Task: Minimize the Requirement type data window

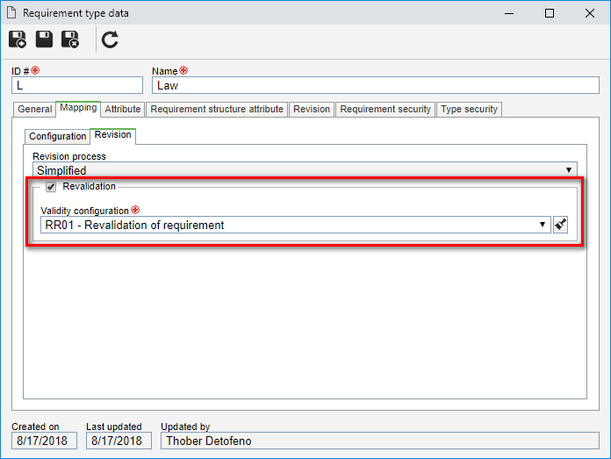Action: [509, 13]
